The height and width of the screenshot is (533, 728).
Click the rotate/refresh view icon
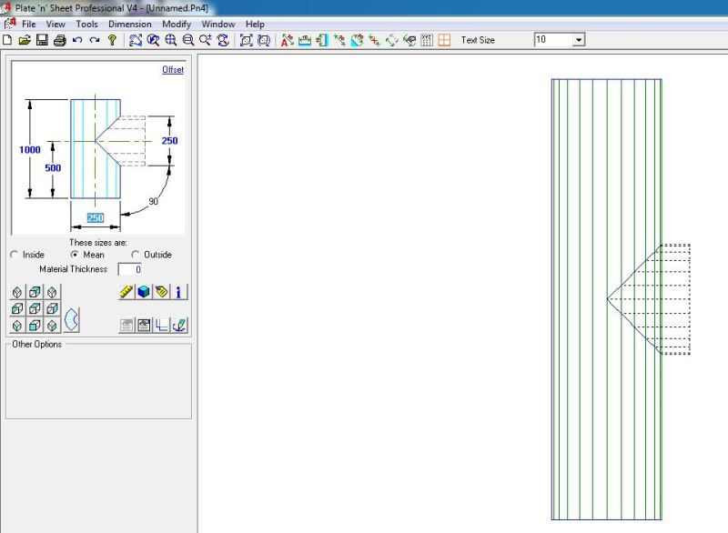click(x=223, y=40)
